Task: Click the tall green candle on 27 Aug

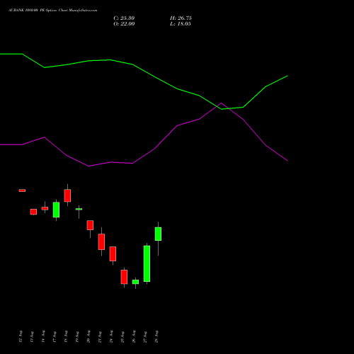Action: [x=147, y=263]
